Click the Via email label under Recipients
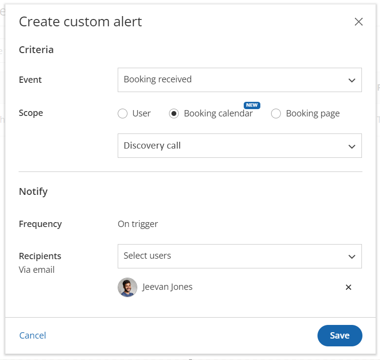380x360 pixels. pyautogui.click(x=37, y=270)
